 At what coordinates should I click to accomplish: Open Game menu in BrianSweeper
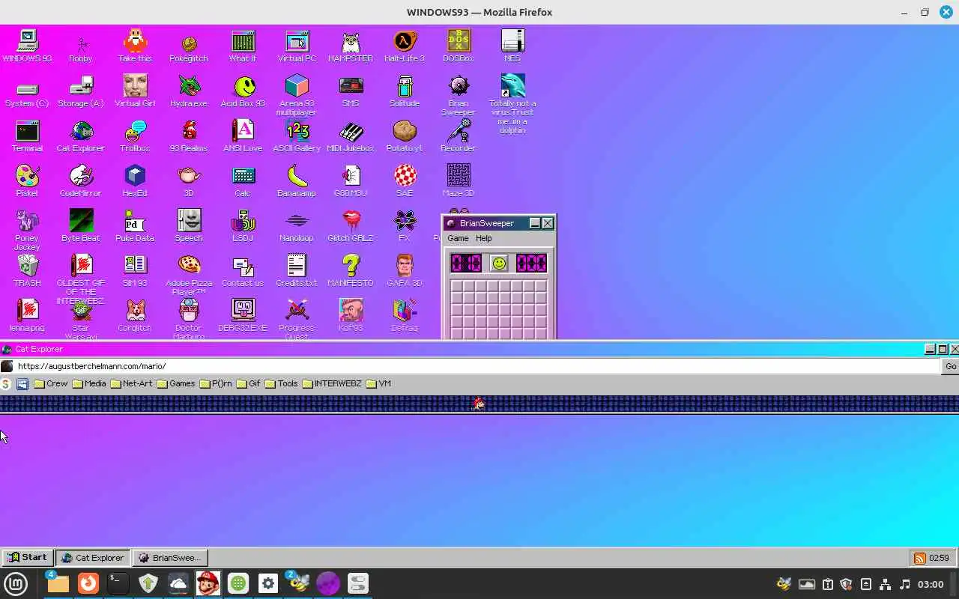458,238
